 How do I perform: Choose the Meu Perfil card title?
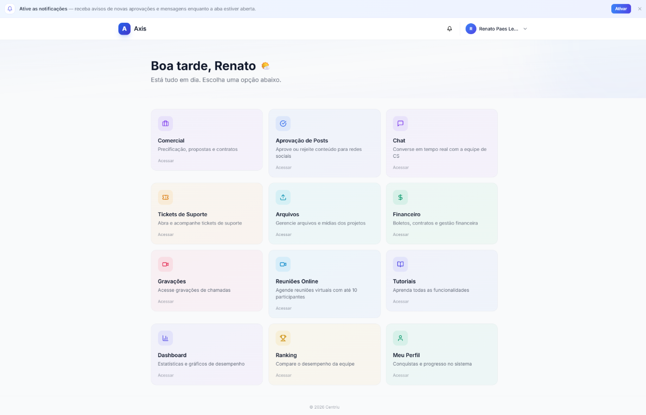coord(406,355)
